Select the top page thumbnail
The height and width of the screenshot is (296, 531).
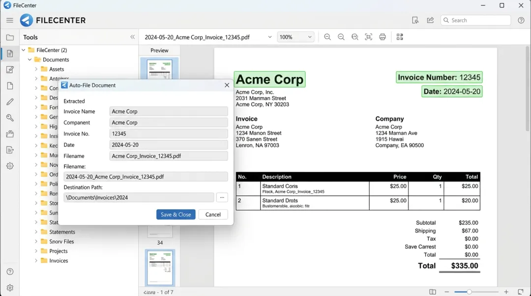point(159,69)
